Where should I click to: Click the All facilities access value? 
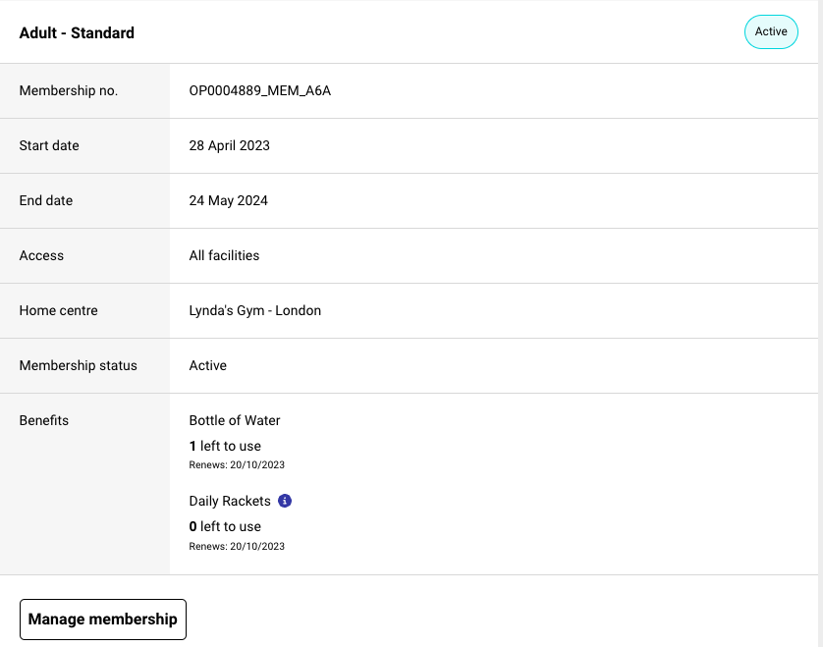(x=224, y=255)
